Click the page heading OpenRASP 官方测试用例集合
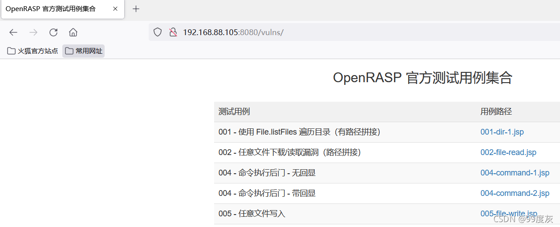The width and height of the screenshot is (560, 227). [x=422, y=78]
